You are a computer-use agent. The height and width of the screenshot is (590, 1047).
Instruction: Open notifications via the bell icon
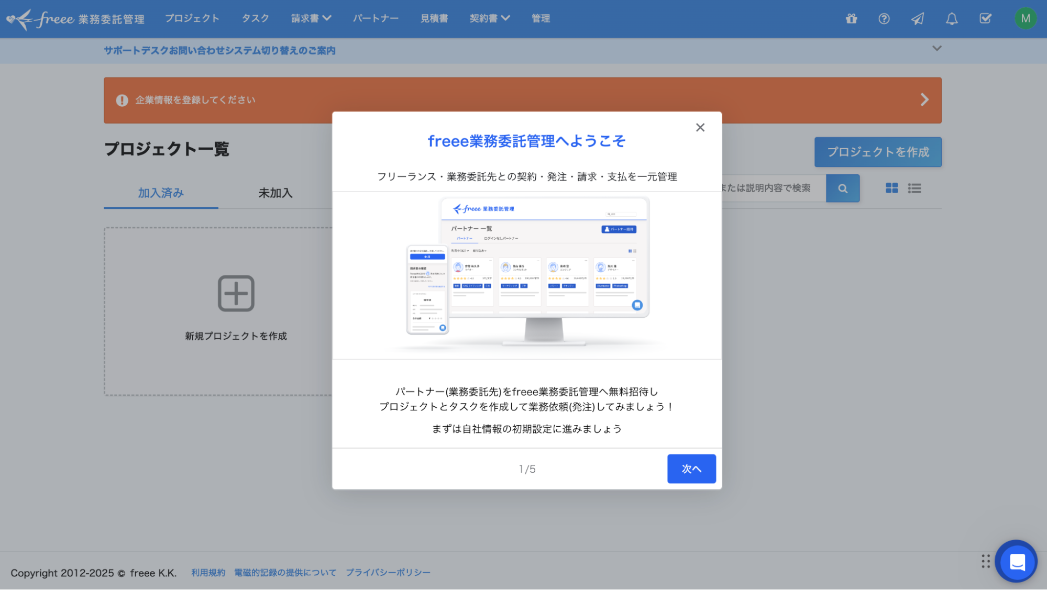coord(951,18)
